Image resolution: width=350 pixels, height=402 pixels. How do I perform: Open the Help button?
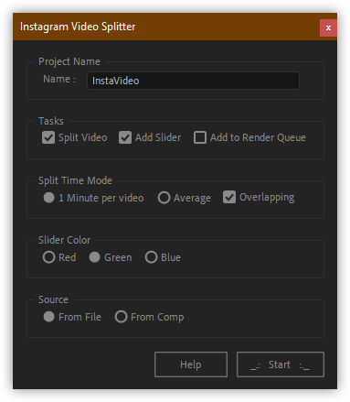191,364
